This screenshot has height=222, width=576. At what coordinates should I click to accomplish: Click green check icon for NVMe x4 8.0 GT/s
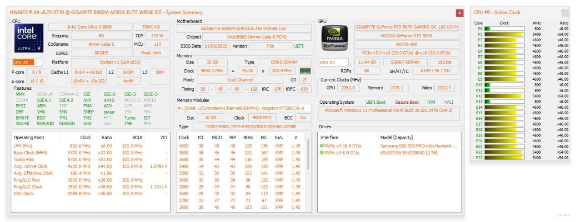[321, 153]
